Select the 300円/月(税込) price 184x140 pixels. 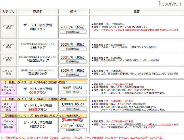[72, 71]
